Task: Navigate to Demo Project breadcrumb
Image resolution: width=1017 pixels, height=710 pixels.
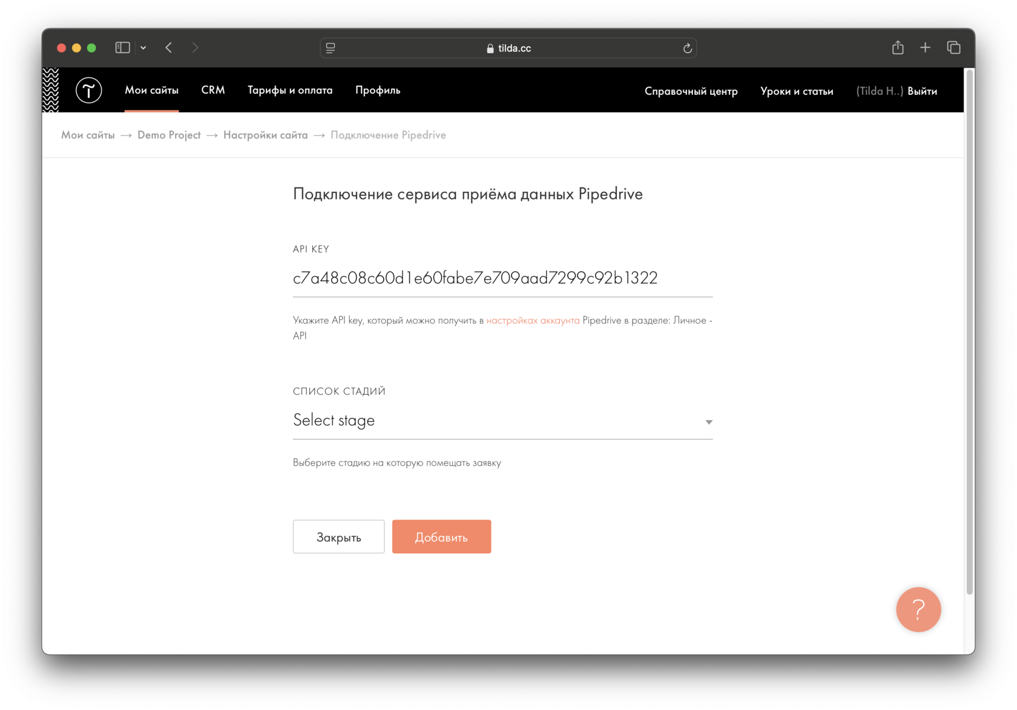Action: point(169,135)
